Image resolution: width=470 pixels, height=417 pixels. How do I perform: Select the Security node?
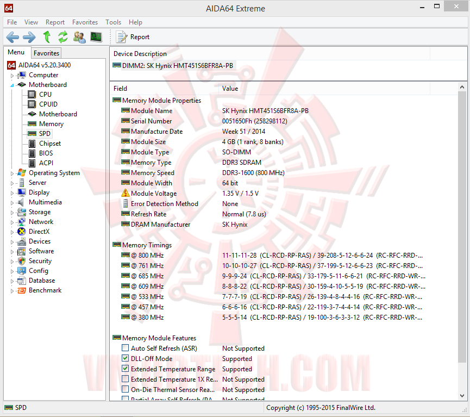(x=40, y=261)
